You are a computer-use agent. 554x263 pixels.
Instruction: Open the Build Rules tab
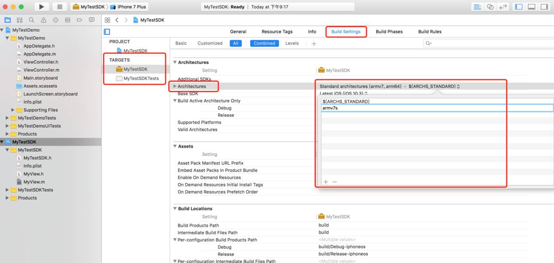430,32
